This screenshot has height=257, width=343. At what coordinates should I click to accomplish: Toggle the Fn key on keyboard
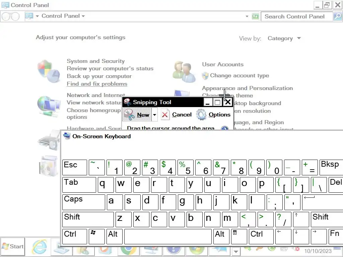(x=336, y=237)
